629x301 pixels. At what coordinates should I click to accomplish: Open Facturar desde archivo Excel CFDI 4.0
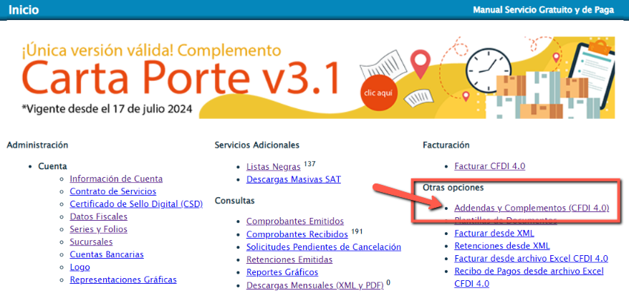tap(531, 259)
